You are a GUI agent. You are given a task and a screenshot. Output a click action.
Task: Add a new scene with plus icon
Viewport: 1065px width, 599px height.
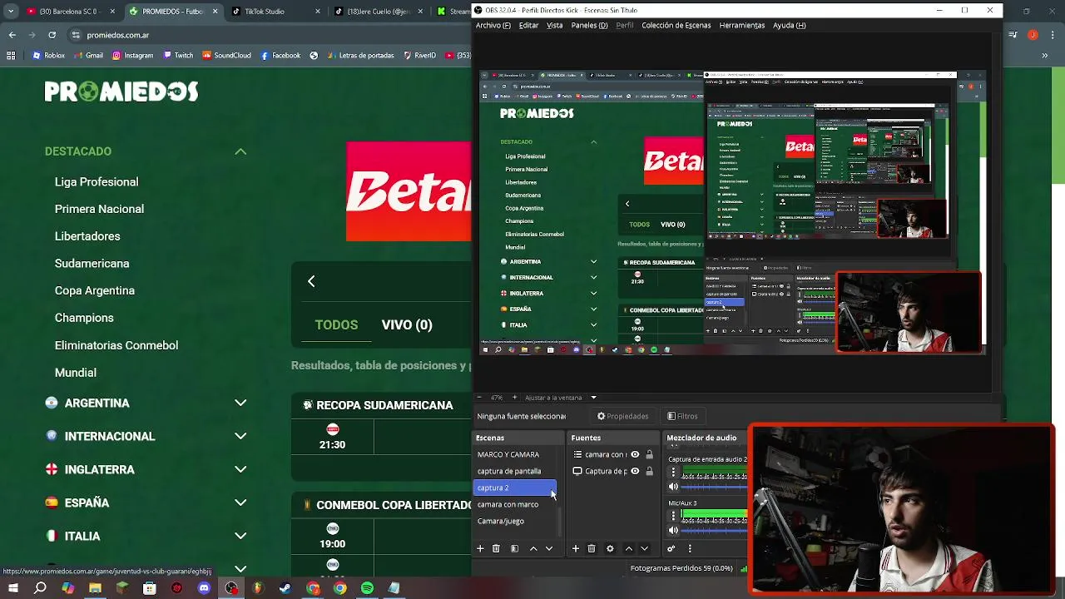pos(480,548)
